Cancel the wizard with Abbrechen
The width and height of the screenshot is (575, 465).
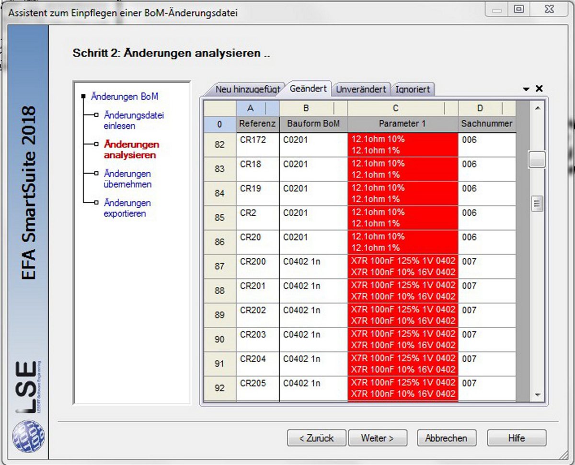[446, 438]
